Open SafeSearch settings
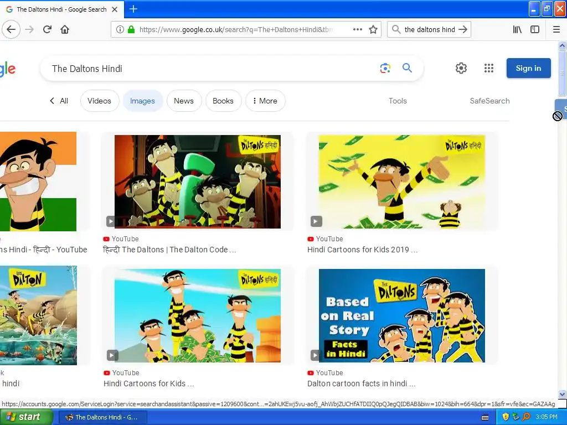 [x=489, y=101]
